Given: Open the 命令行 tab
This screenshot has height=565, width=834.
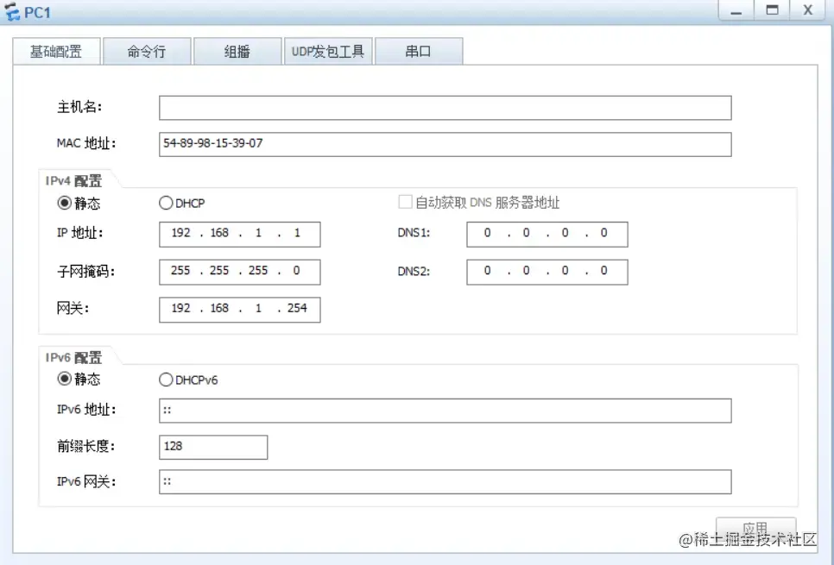Looking at the screenshot, I should tap(147, 52).
